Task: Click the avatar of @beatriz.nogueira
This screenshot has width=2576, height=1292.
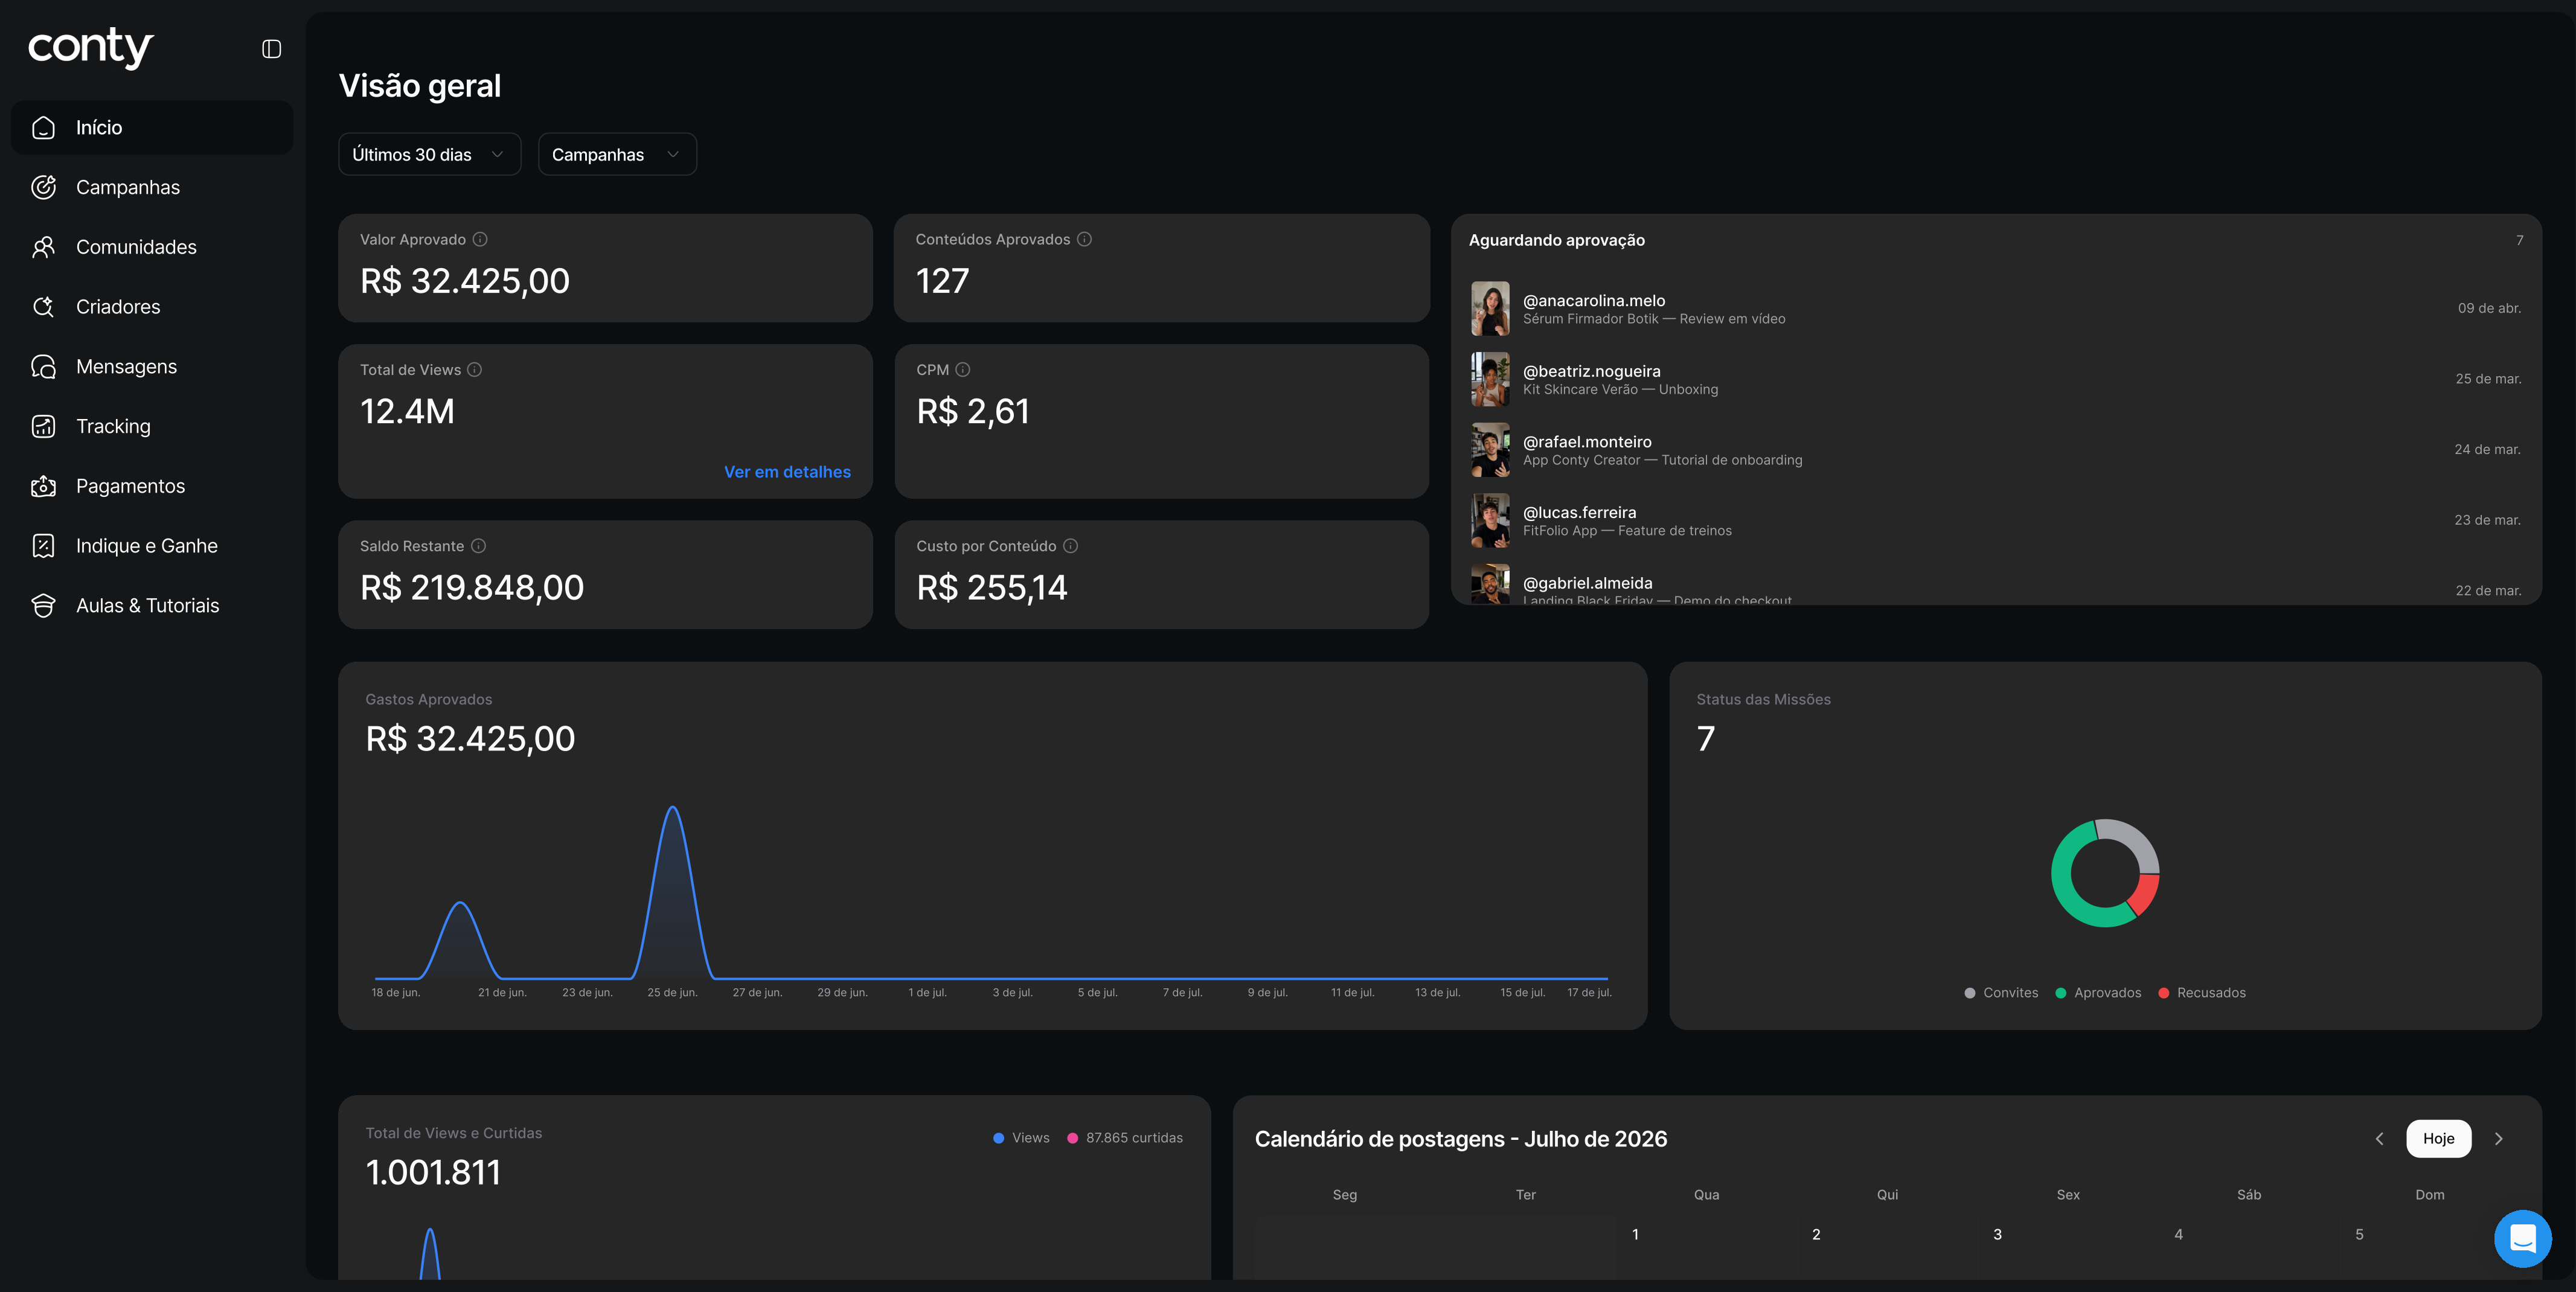Action: [x=1490, y=379]
